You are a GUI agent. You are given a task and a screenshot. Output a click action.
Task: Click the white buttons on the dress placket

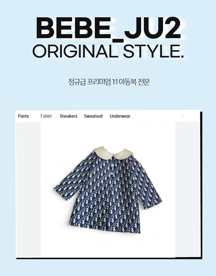[113, 169]
